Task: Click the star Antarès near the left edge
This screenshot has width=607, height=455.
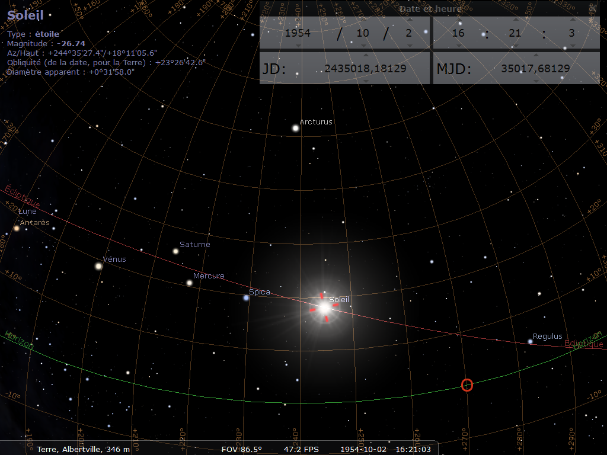Action: [17, 228]
